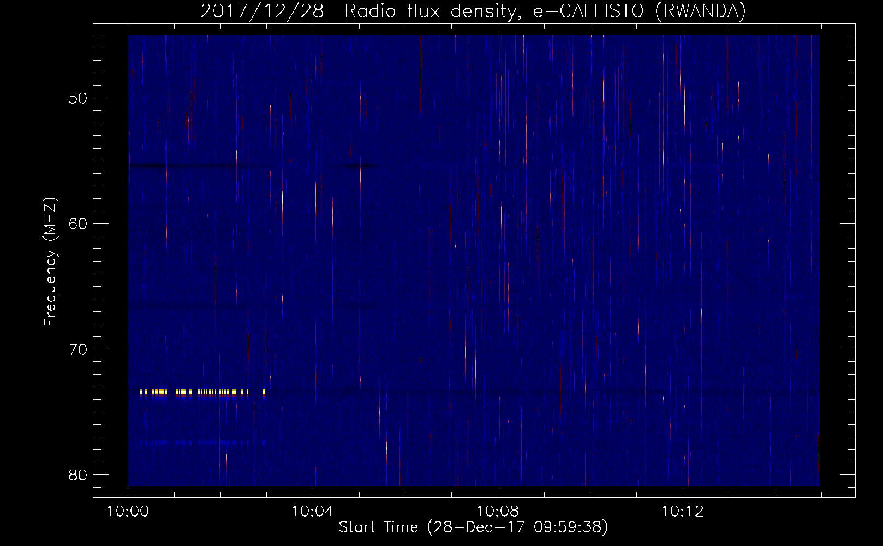This screenshot has height=546, width=883.
Task: Click the '50' frequency tick label
Action: point(79,99)
